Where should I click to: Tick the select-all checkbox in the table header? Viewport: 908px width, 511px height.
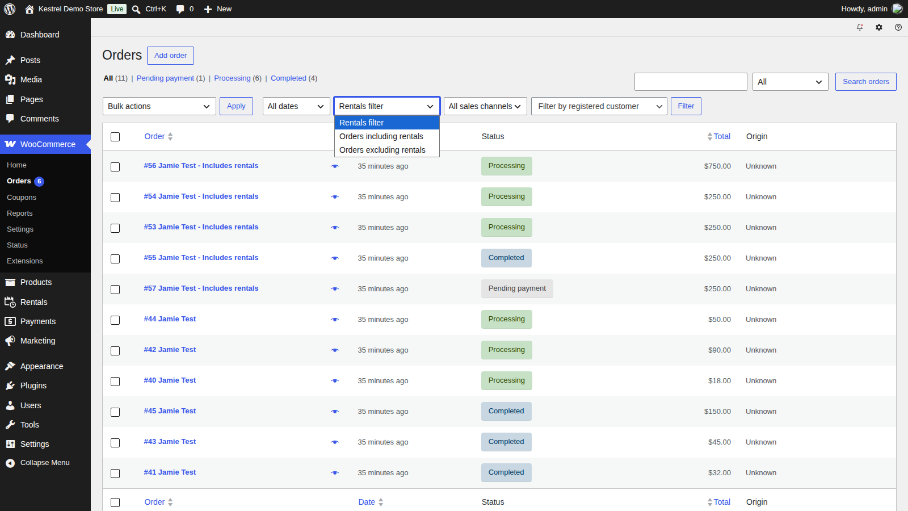pos(115,137)
